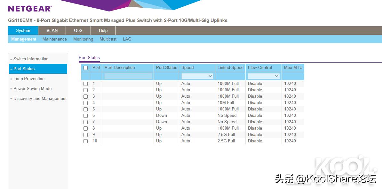Viewport: 382px width, 189px height.
Task: Tick the checkbox for port 4
Action: [x=85, y=103]
